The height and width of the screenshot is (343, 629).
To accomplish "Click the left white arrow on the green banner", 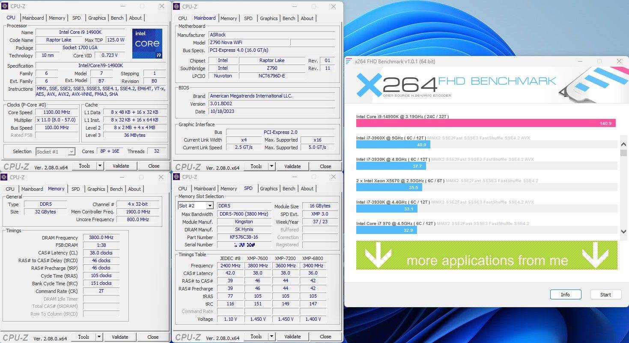I will (378, 255).
